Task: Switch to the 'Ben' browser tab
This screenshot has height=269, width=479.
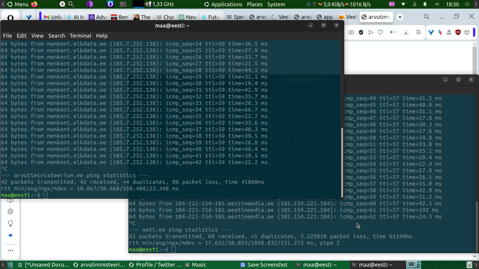Action: click(120, 17)
